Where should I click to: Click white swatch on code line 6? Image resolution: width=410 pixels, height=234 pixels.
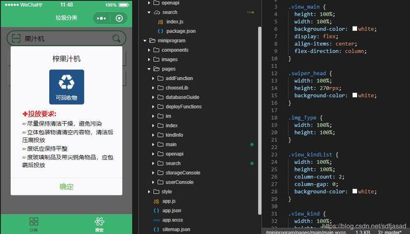pyautogui.click(x=354, y=28)
